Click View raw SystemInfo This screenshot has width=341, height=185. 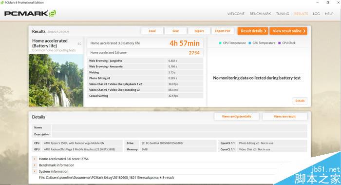click(236, 117)
